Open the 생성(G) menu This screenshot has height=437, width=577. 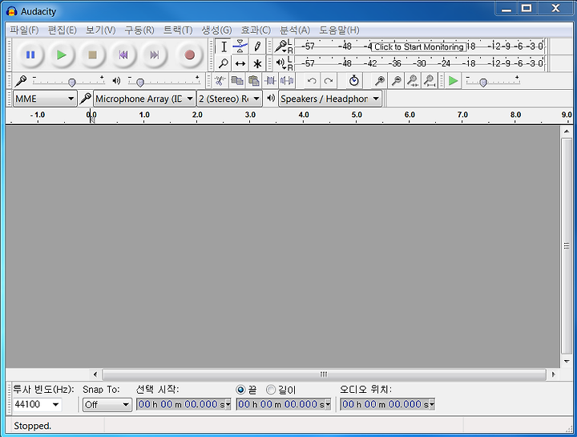(x=216, y=30)
